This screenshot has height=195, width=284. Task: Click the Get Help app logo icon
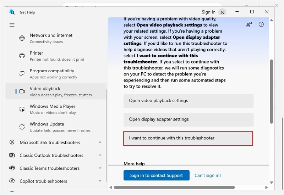[x=12, y=12]
